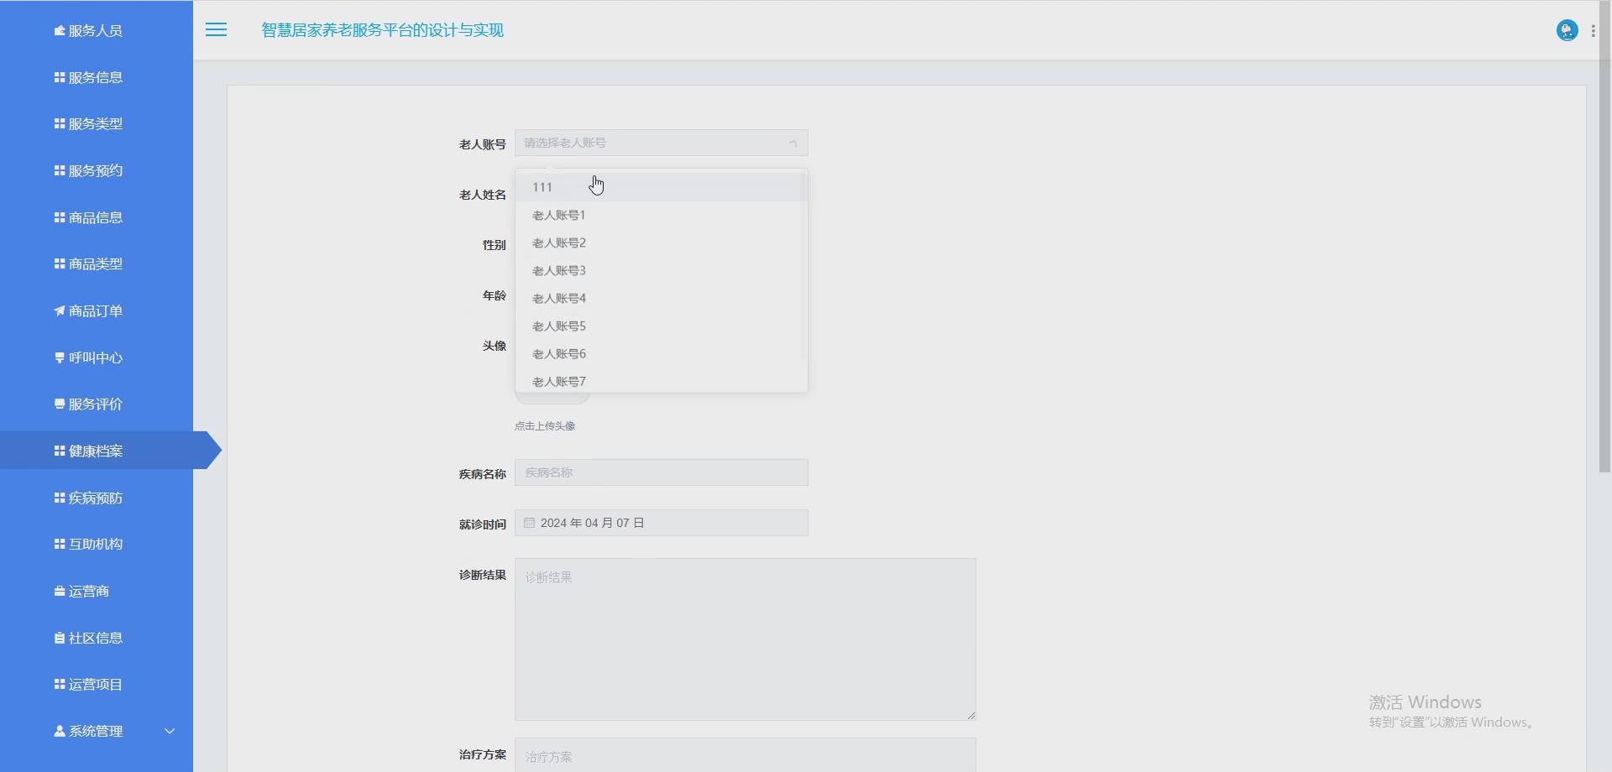Open 商品订单 menu item
The height and width of the screenshot is (772, 1612).
(97, 310)
